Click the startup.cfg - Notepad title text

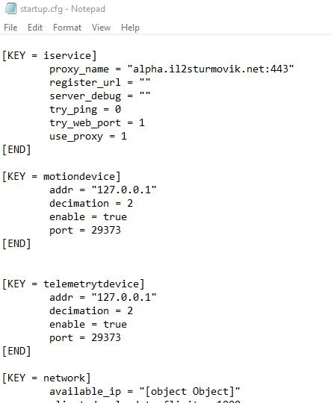[63, 9]
